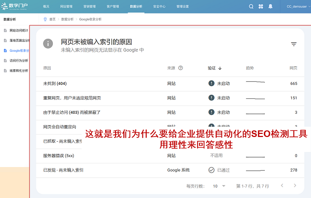Click the 不适用 validation cell
This screenshot has width=311, height=198.
(x=216, y=156)
